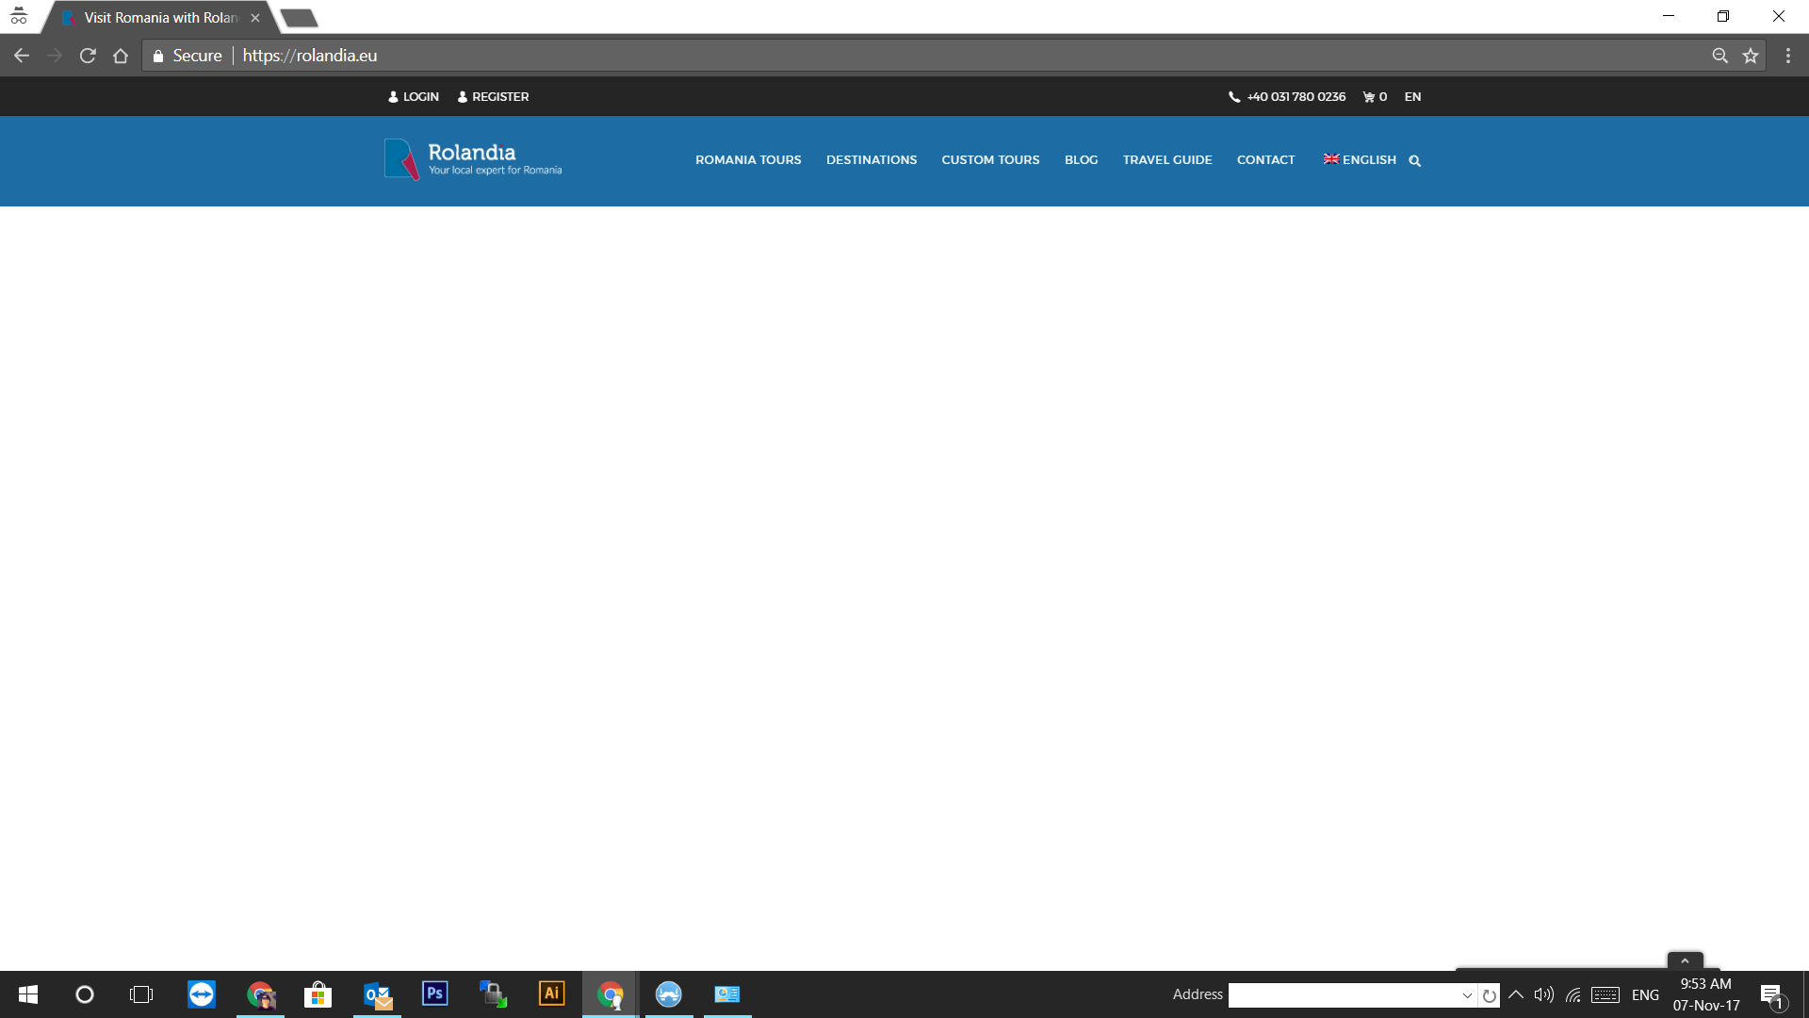Screen dimensions: 1809x1018
Task: Open TeamViewer from taskbar
Action: (202, 994)
